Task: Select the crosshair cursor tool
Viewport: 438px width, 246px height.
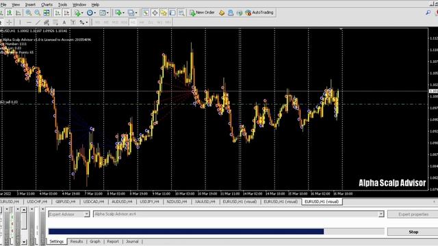Action: click(9, 23)
